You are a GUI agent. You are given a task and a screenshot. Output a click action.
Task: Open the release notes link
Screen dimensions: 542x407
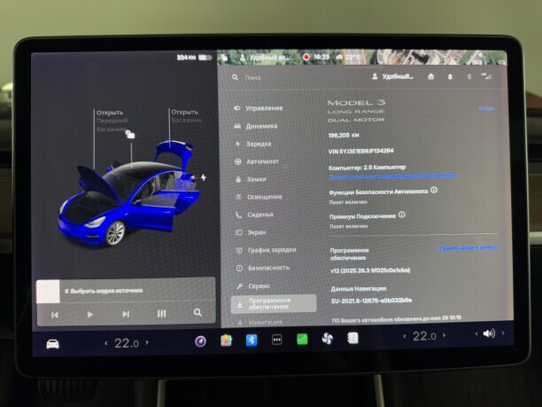(x=468, y=247)
